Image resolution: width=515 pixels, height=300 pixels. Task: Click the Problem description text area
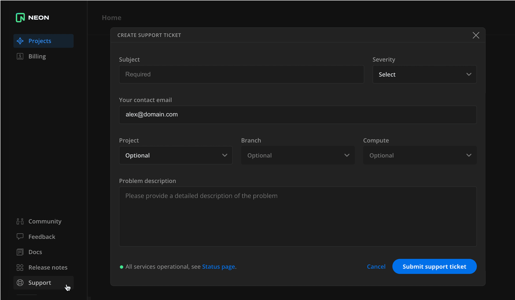[x=298, y=217]
